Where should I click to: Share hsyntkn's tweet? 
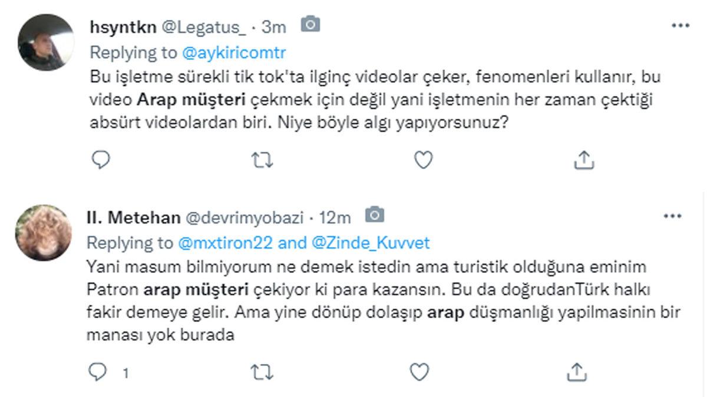click(x=583, y=158)
